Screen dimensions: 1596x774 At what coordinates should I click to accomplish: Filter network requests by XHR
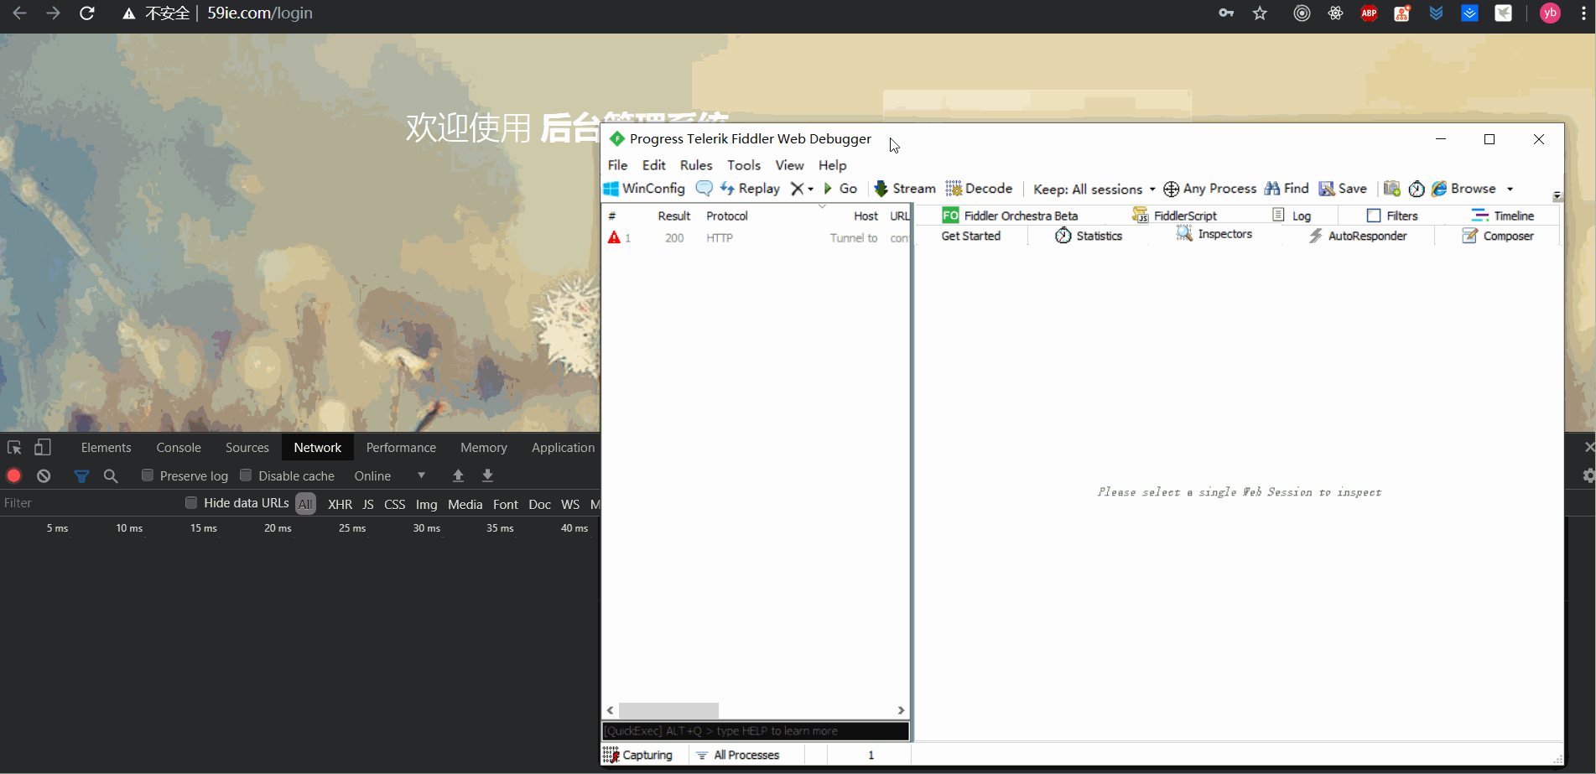(x=340, y=504)
